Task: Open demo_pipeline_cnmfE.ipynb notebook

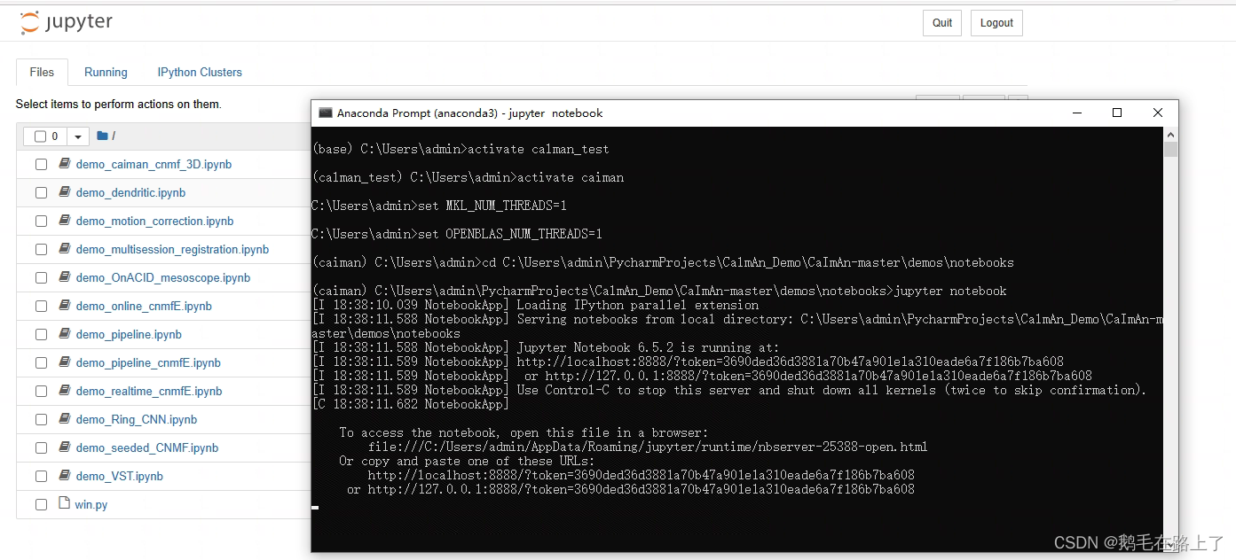Action: point(148,363)
